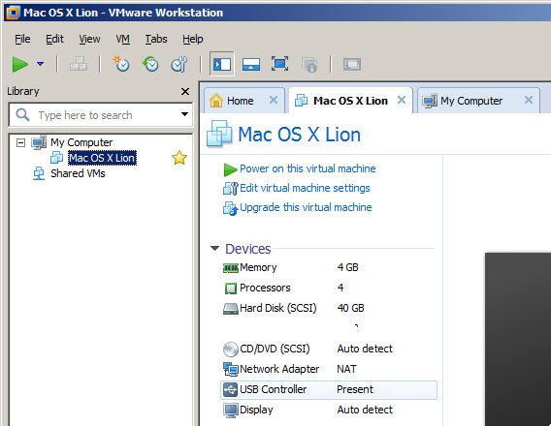Viewport: 551px width, 426px height.
Task: Switch to the Mac OS X Lion tab
Action: tap(350, 101)
